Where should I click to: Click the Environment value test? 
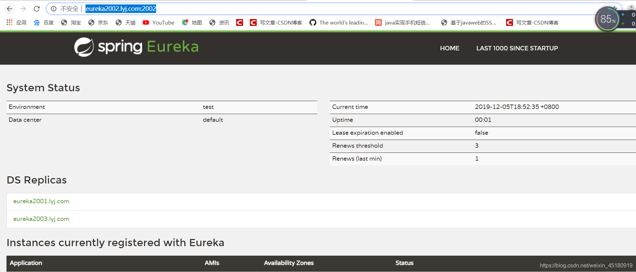click(x=208, y=107)
